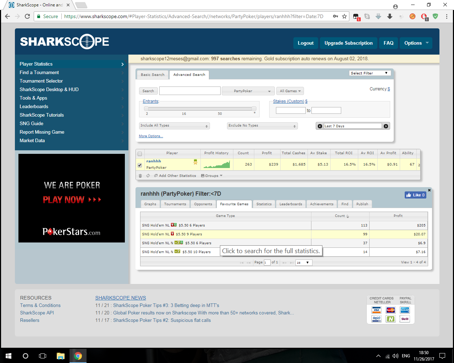Click the Upgrade Subscription button
Image resolution: width=454 pixels, height=363 pixels.
point(348,43)
